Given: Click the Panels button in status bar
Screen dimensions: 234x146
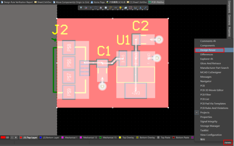Looking at the screenshot, I should point(228,143).
